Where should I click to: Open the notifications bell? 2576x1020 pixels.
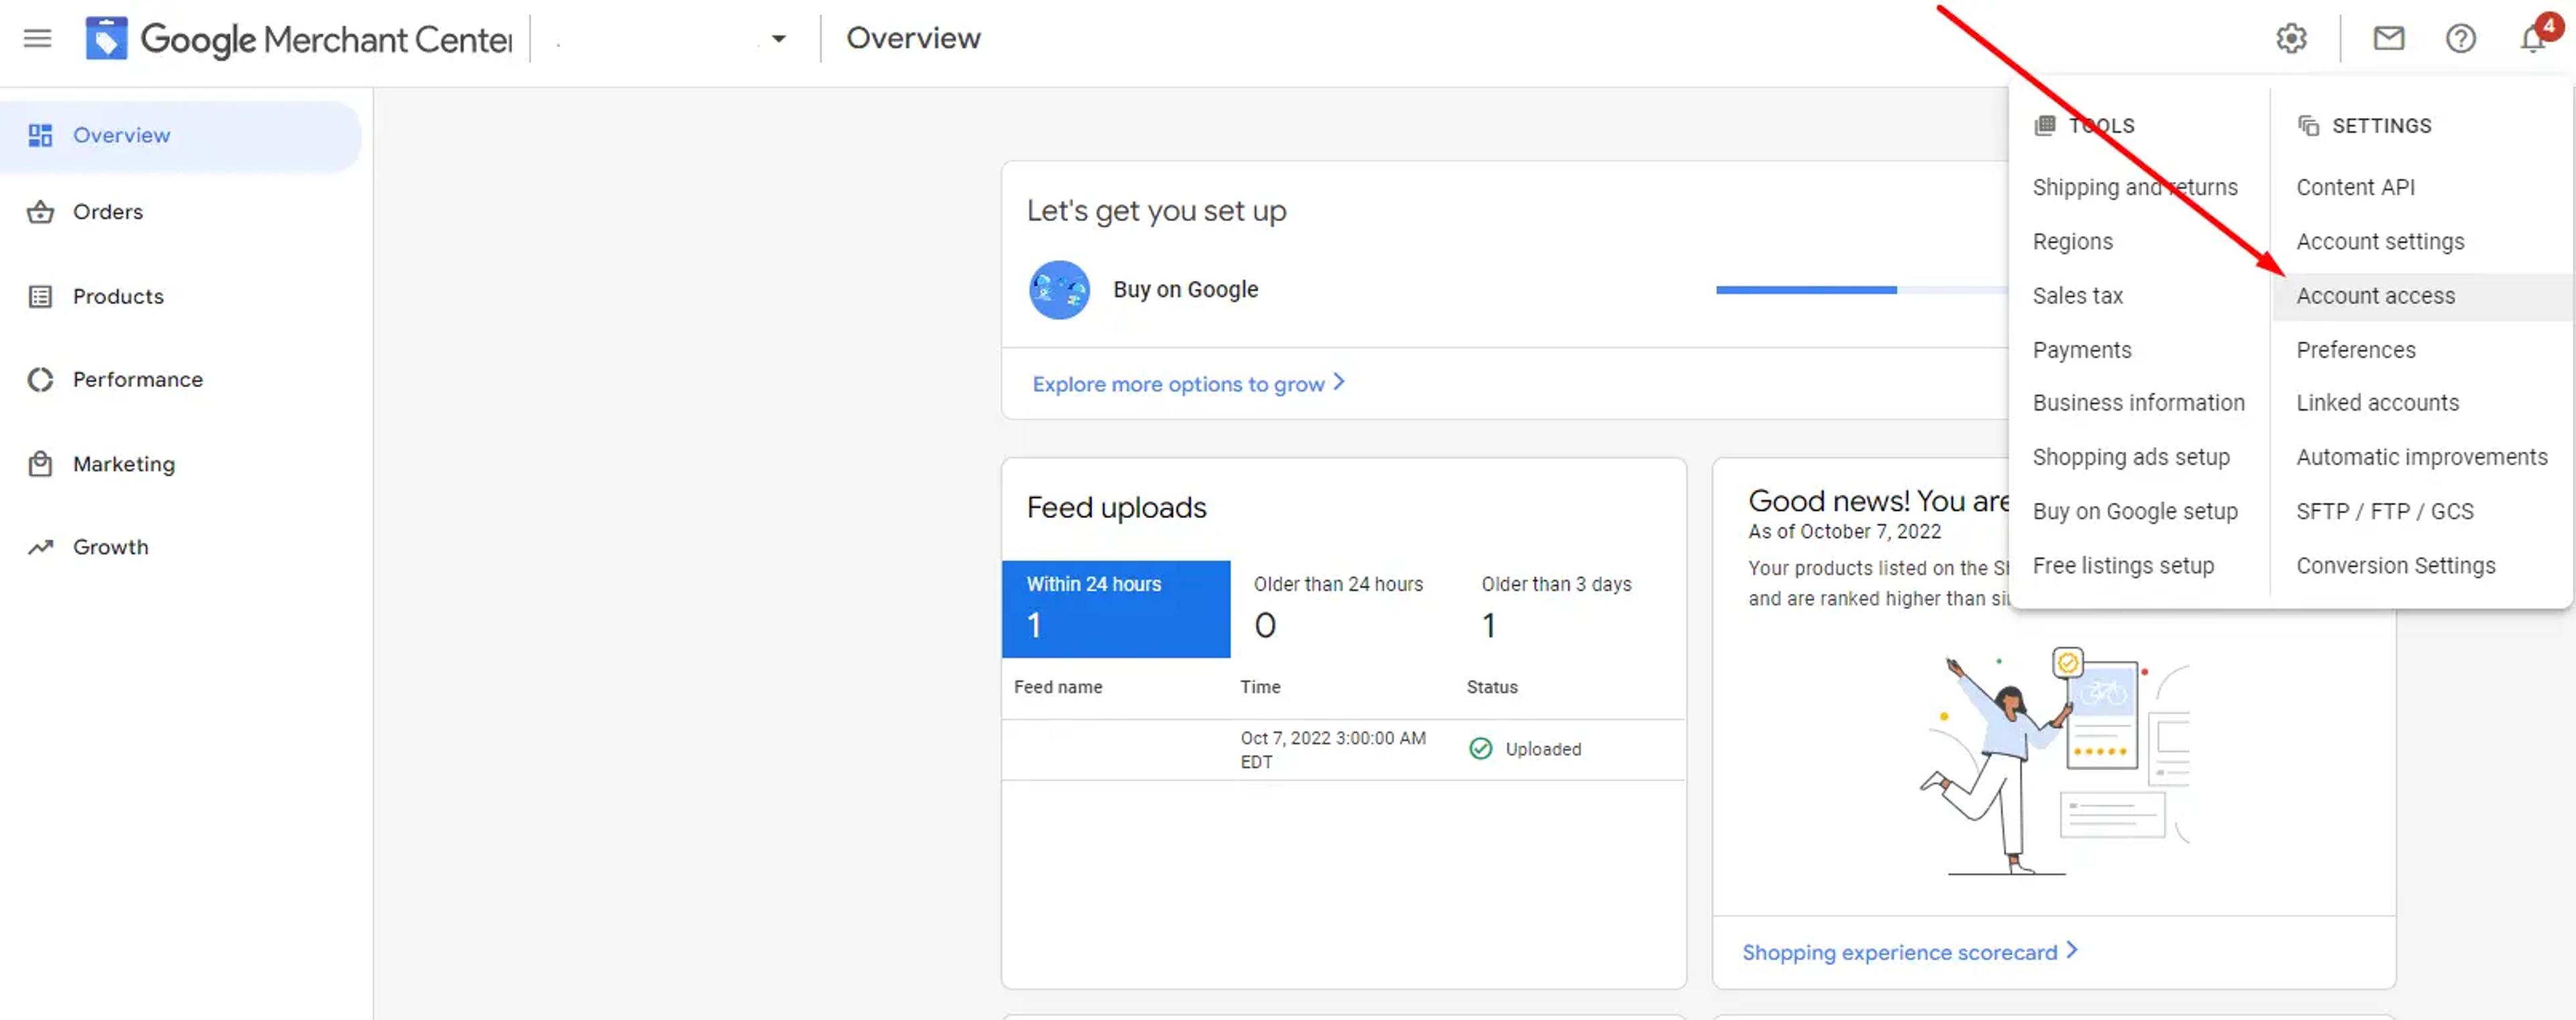(x=2533, y=39)
